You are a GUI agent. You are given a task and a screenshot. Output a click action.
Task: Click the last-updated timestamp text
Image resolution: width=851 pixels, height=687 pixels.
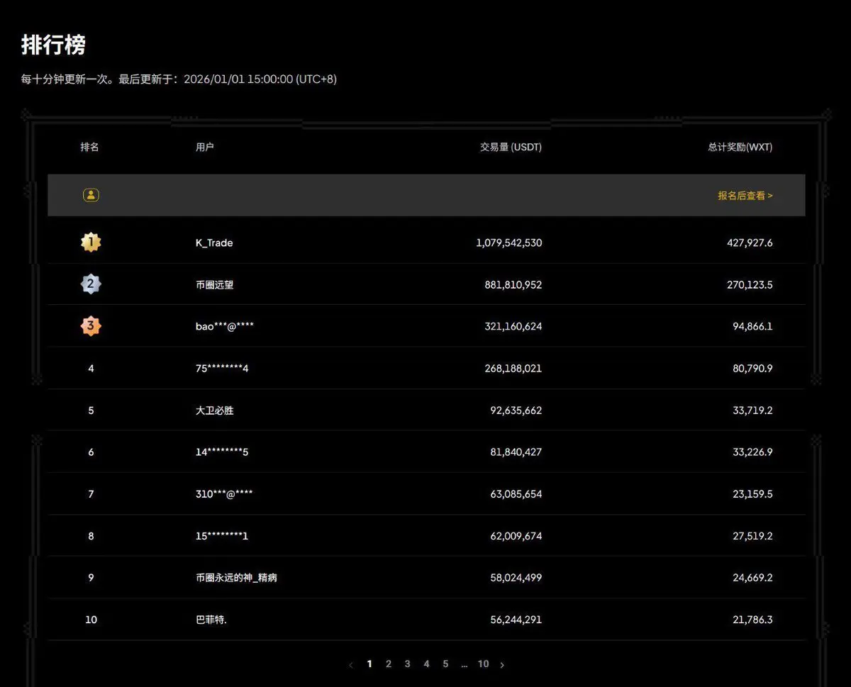pyautogui.click(x=179, y=79)
